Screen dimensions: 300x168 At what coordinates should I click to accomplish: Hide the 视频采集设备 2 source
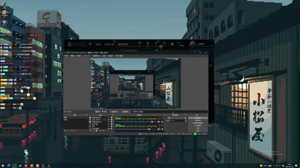pyautogui.click(x=109, y=118)
